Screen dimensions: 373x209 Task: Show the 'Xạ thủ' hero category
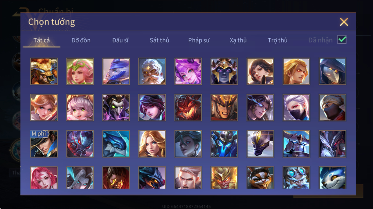click(x=238, y=40)
